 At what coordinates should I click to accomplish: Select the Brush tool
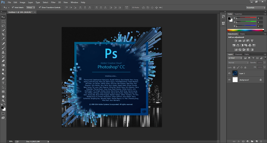[3, 48]
